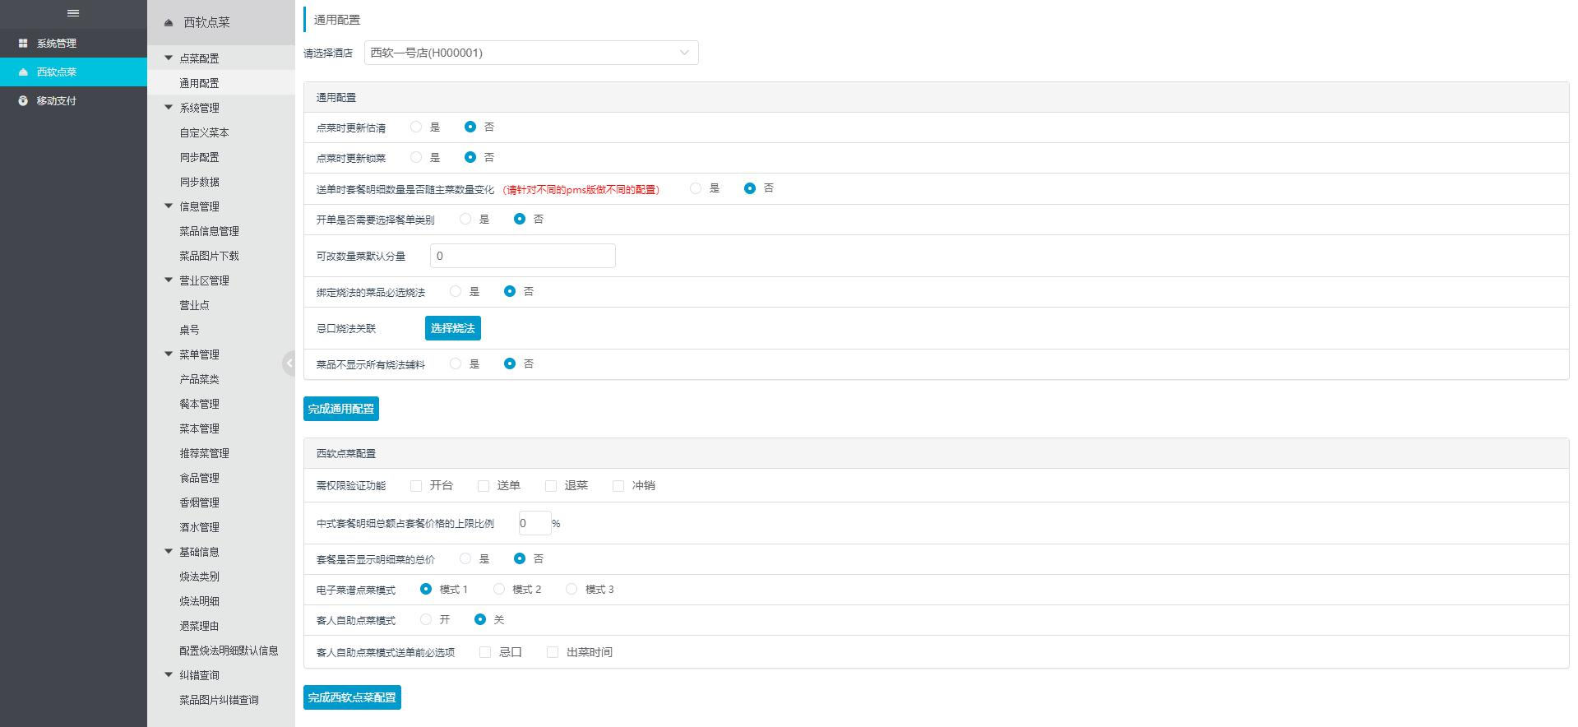Open the hotel selection dropdown
1578x727 pixels.
pos(531,53)
